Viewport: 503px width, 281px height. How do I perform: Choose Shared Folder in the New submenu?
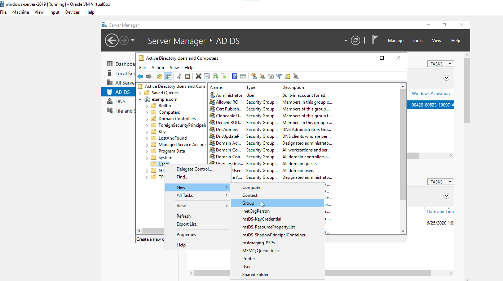[277, 275]
